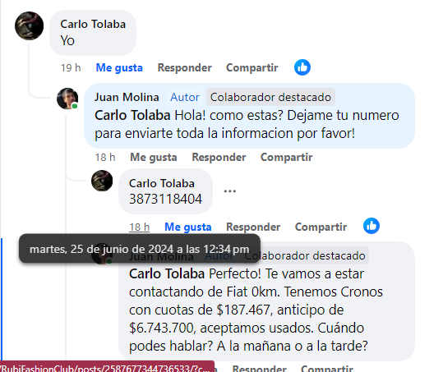443x372 pixels.
Task: Open Juan Molina's profile picture in first reply
Action: [67, 99]
